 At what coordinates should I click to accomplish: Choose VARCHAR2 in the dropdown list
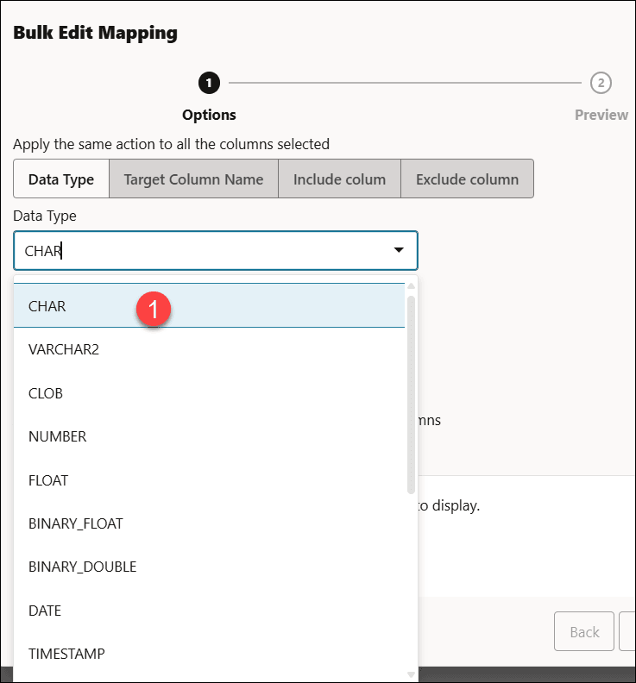point(64,349)
